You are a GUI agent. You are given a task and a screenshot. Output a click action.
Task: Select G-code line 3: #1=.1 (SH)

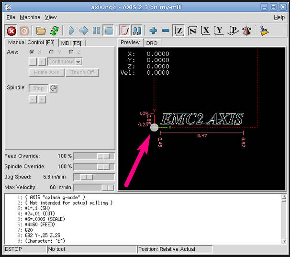[37, 208]
